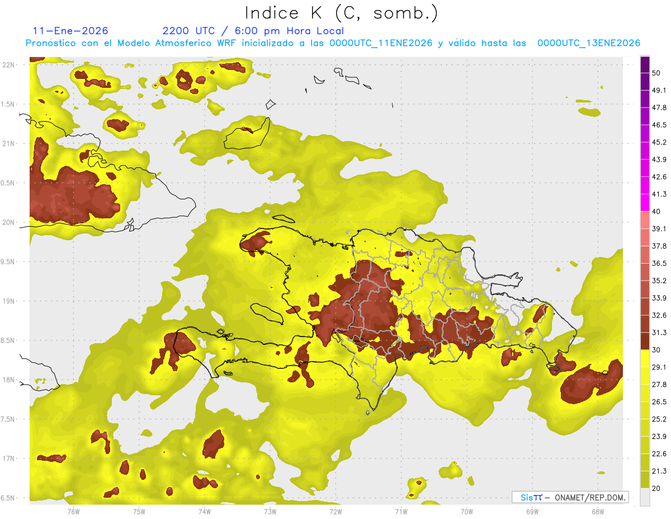Click the "74W" longitude label
Image resolution: width=671 pixels, height=519 pixels.
coord(205,511)
